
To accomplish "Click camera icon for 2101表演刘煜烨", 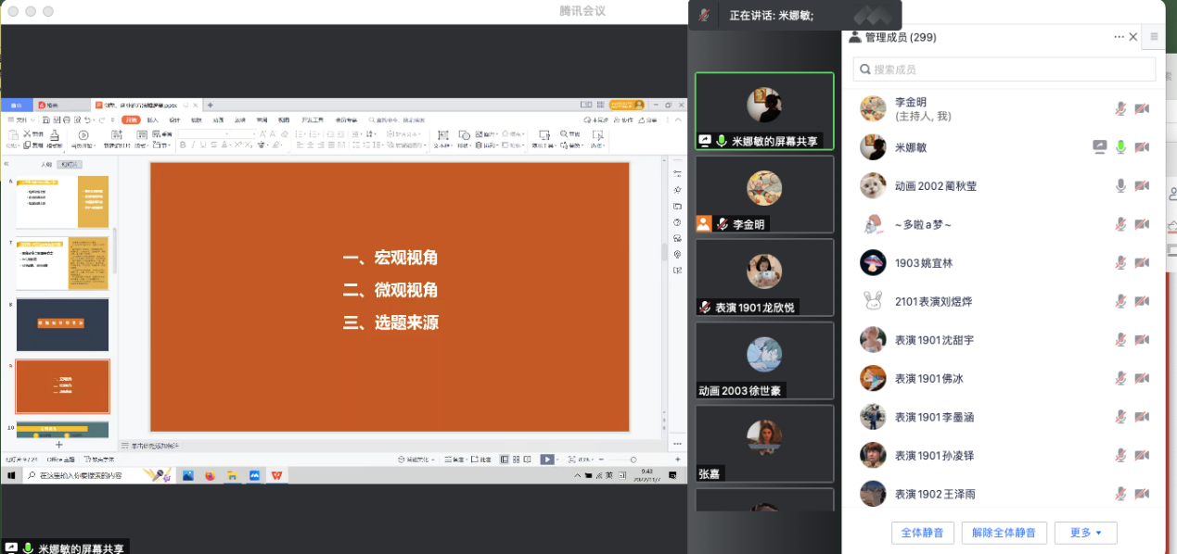I will [1142, 302].
